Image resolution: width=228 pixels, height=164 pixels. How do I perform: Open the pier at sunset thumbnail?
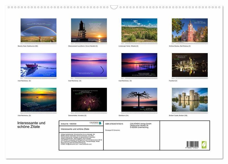click(x=139, y=65)
